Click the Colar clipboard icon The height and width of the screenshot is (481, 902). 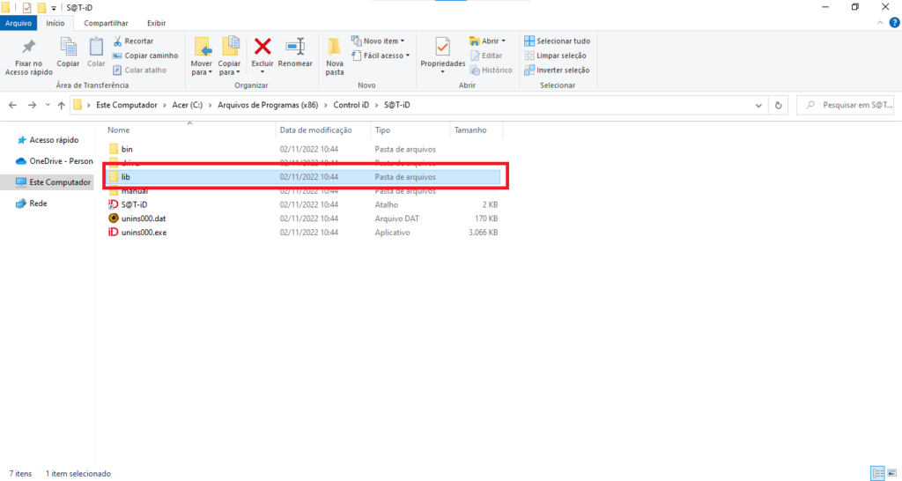pyautogui.click(x=96, y=48)
